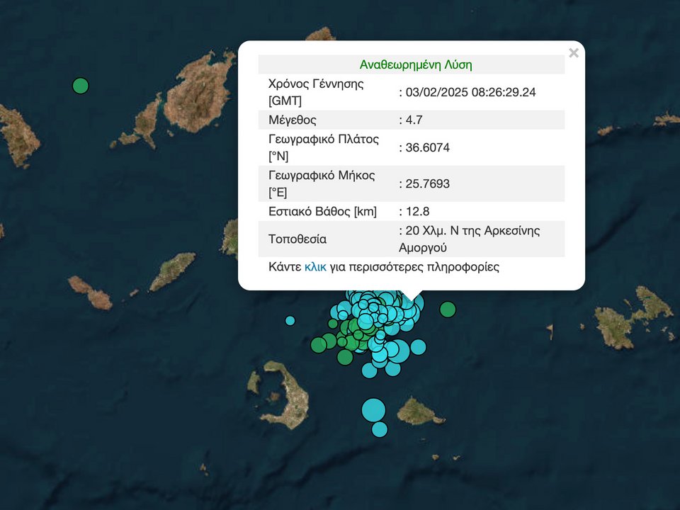Click the 'Αναθεωρημένη Λύση' popup heading
This screenshot has height=510, width=680.
(x=416, y=65)
